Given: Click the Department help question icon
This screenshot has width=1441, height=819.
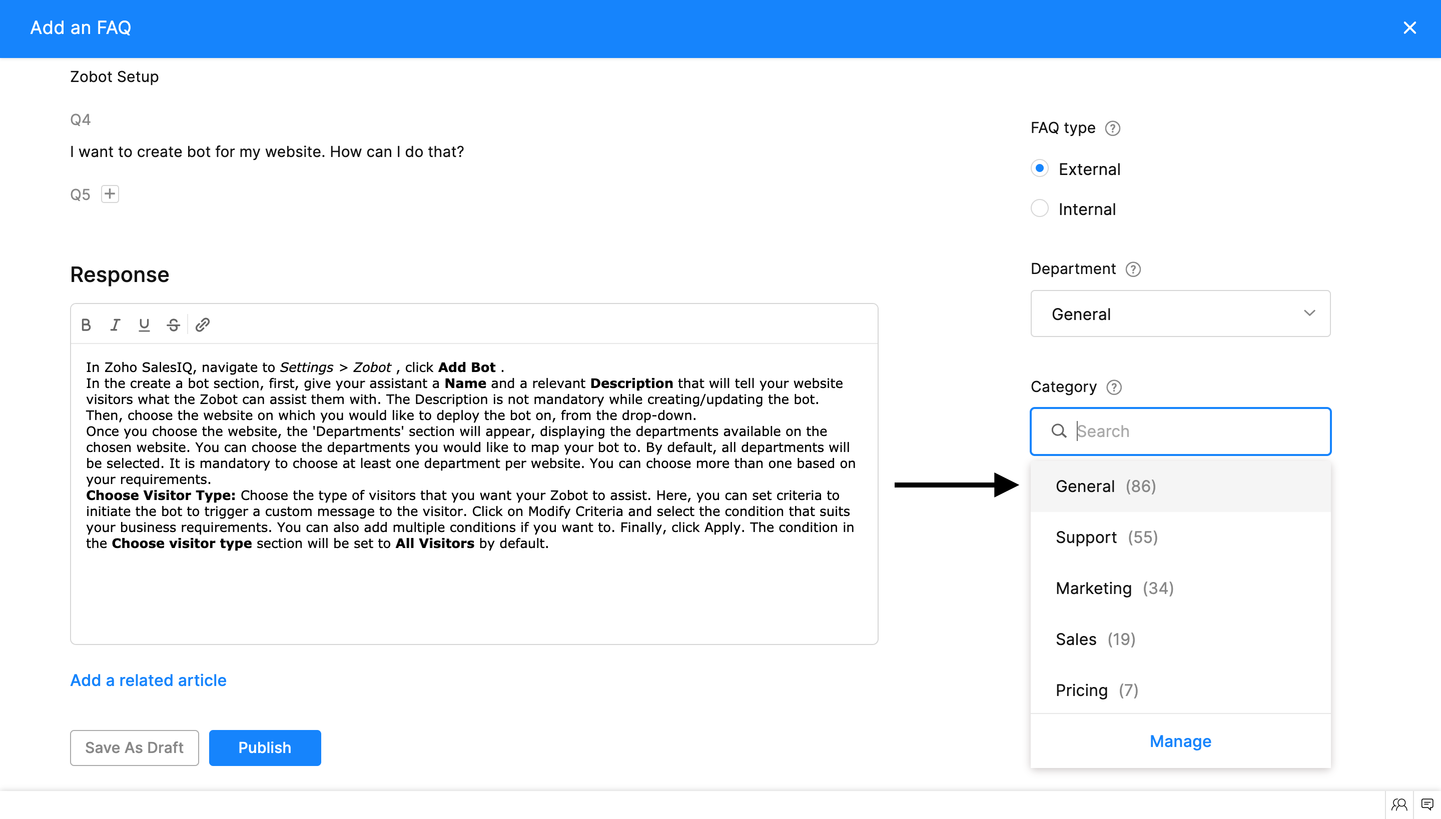Looking at the screenshot, I should (x=1133, y=269).
